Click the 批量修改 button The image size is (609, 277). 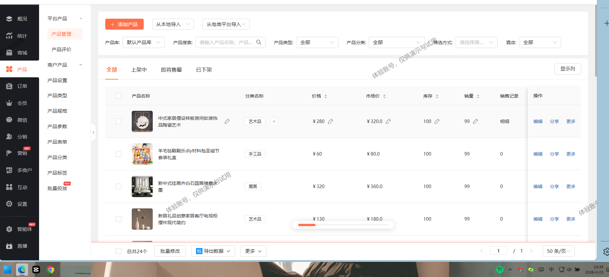tap(170, 251)
